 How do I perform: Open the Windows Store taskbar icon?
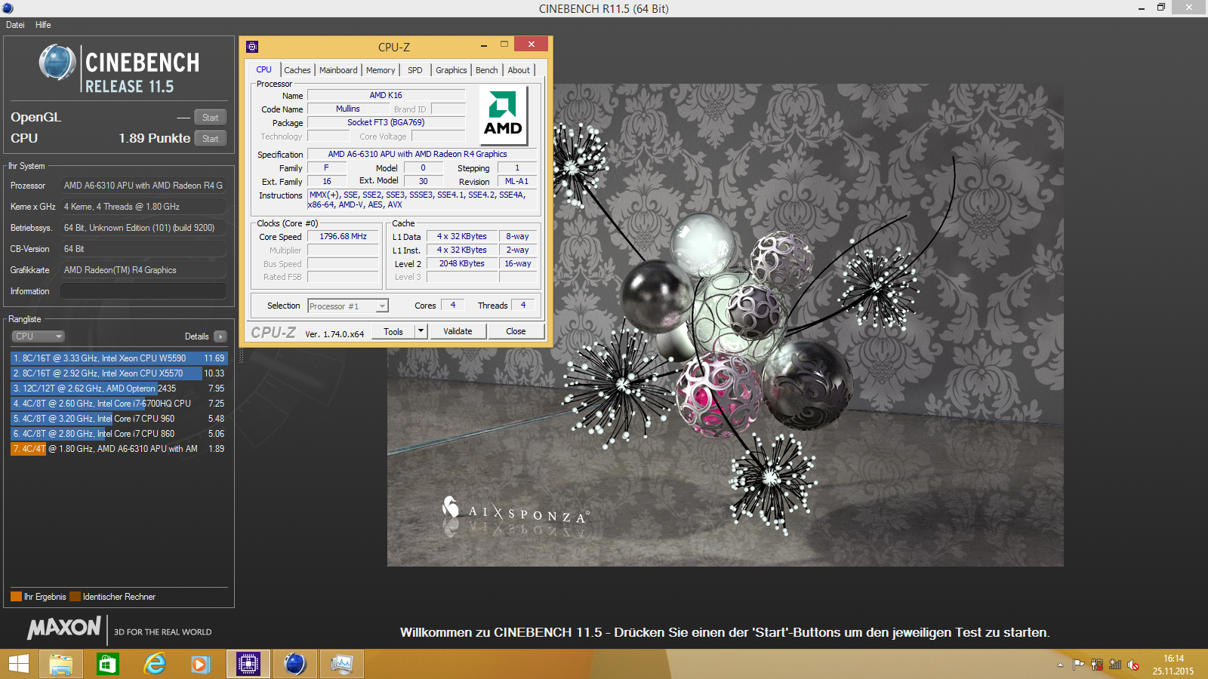(108, 664)
